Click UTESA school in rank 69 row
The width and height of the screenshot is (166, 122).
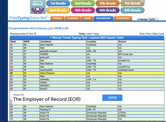click(x=122, y=116)
